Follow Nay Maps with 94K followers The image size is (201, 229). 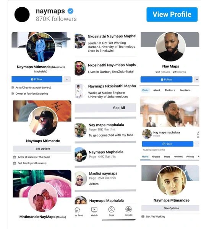[166, 79]
